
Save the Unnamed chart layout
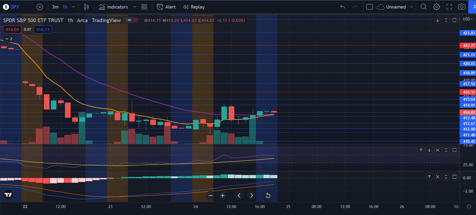tap(391, 7)
